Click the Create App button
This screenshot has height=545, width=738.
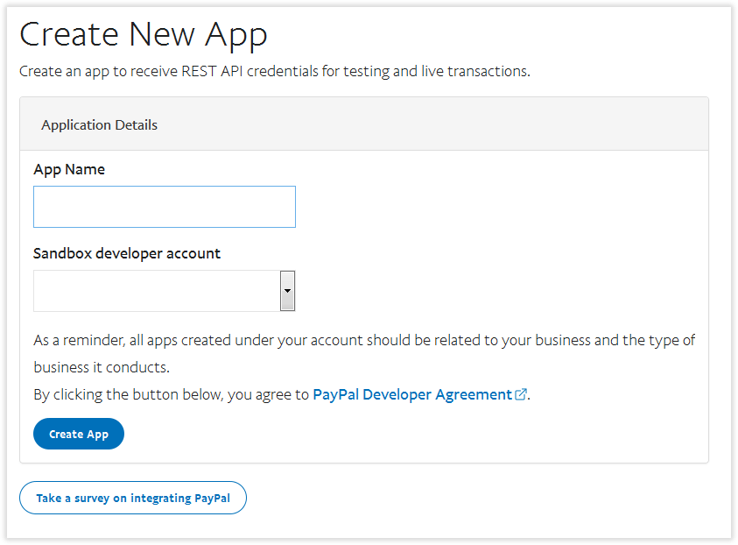79,434
